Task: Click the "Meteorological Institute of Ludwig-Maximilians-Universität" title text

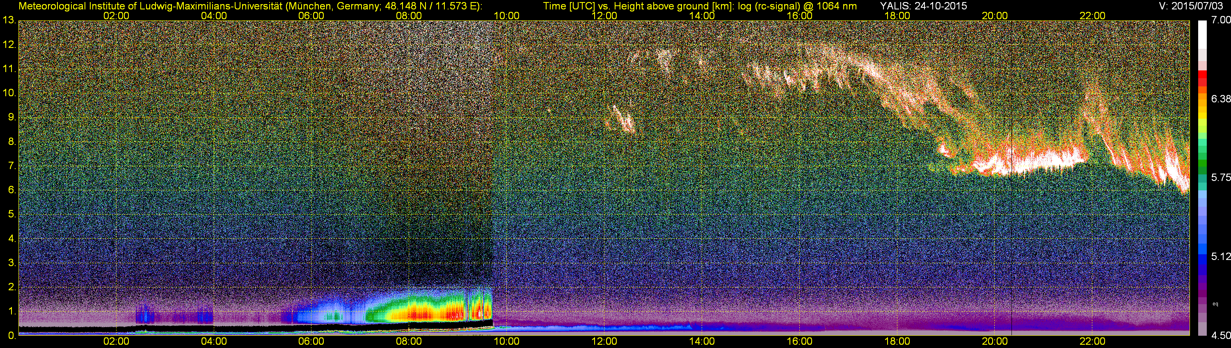Action: (x=150, y=6)
